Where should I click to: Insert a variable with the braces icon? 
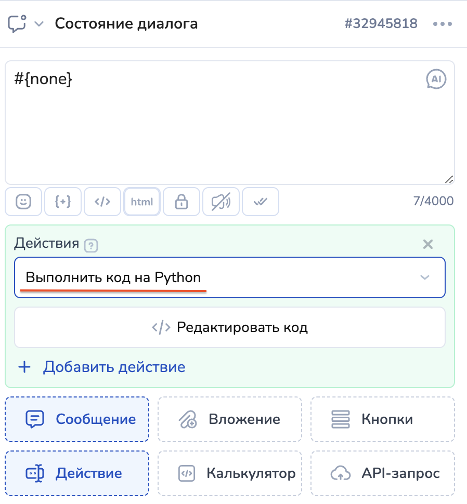pos(63,202)
